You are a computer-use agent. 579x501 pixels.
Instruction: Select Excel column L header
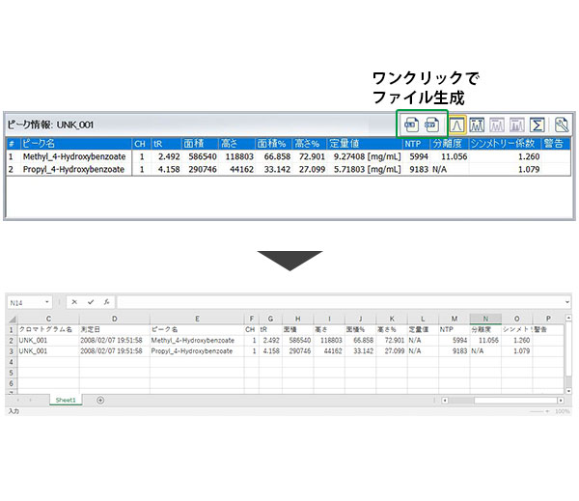click(x=423, y=319)
